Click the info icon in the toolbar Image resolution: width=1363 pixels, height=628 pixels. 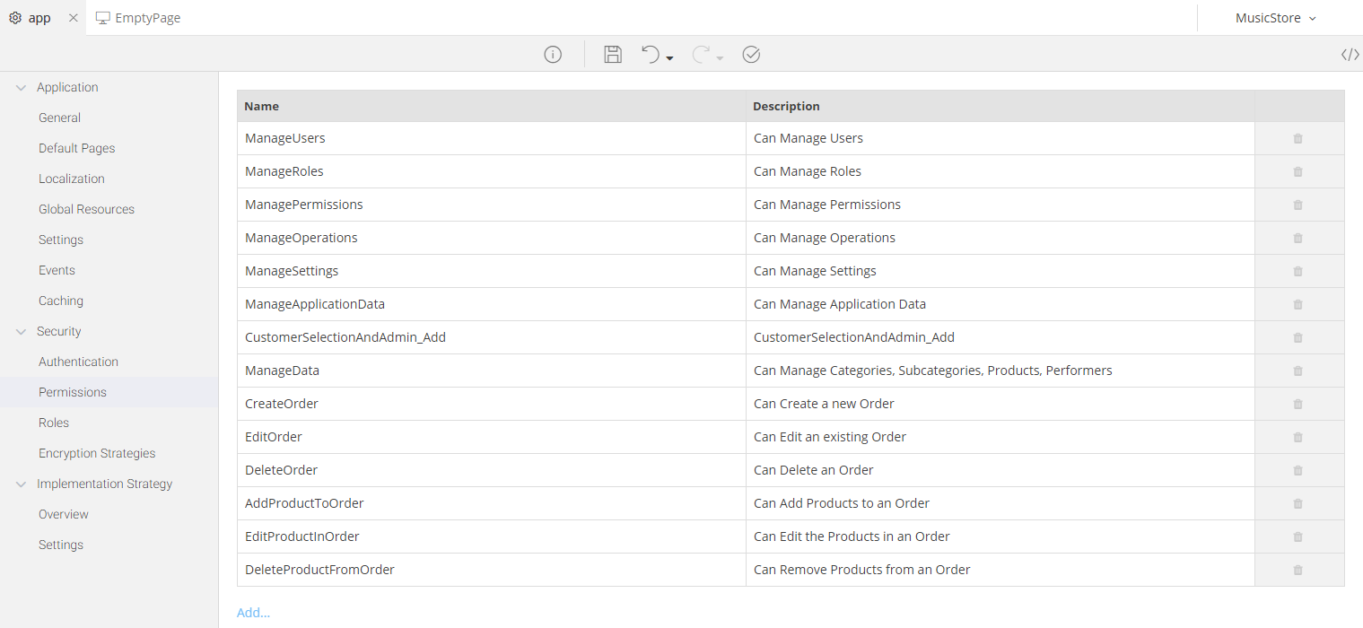coord(553,55)
